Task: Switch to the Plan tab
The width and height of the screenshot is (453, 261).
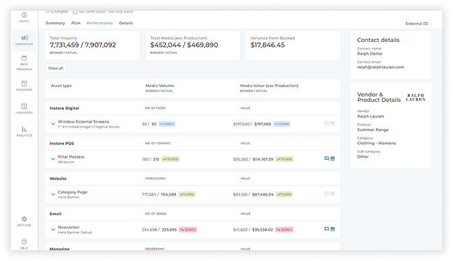Action: click(76, 23)
